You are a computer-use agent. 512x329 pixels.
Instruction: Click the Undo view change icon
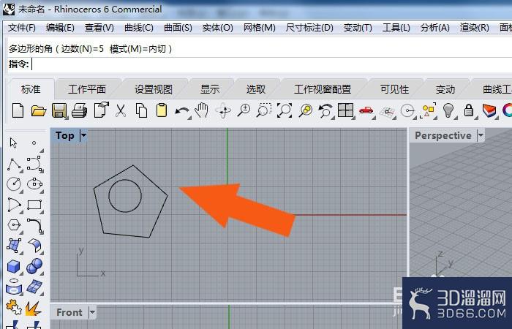click(x=325, y=110)
